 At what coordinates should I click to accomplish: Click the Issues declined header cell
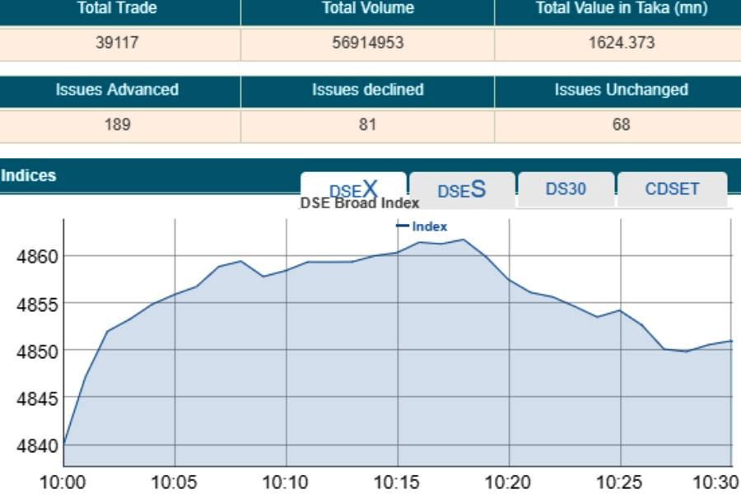(x=367, y=90)
